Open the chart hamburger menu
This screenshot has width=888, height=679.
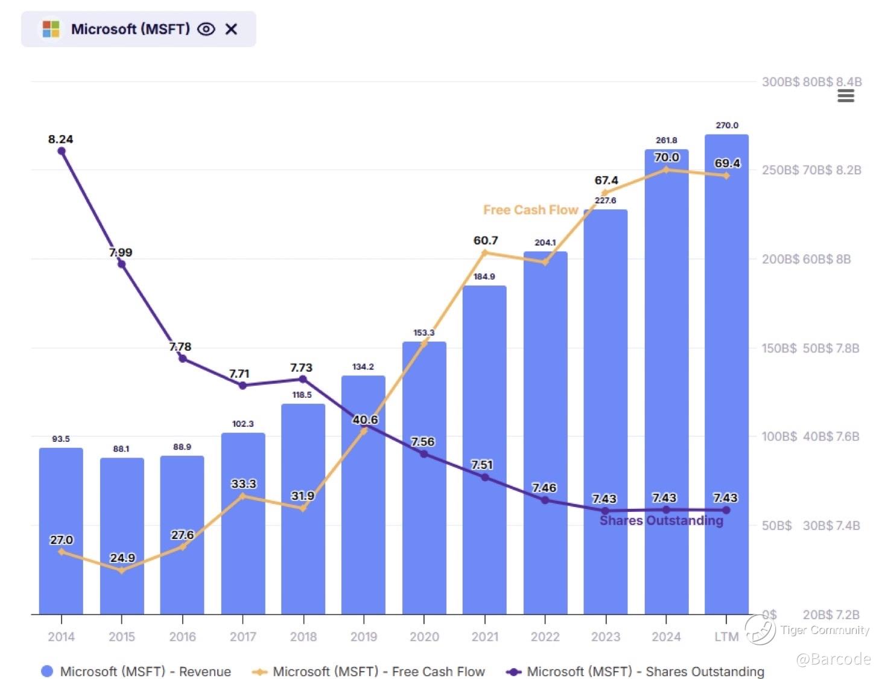pyautogui.click(x=846, y=96)
